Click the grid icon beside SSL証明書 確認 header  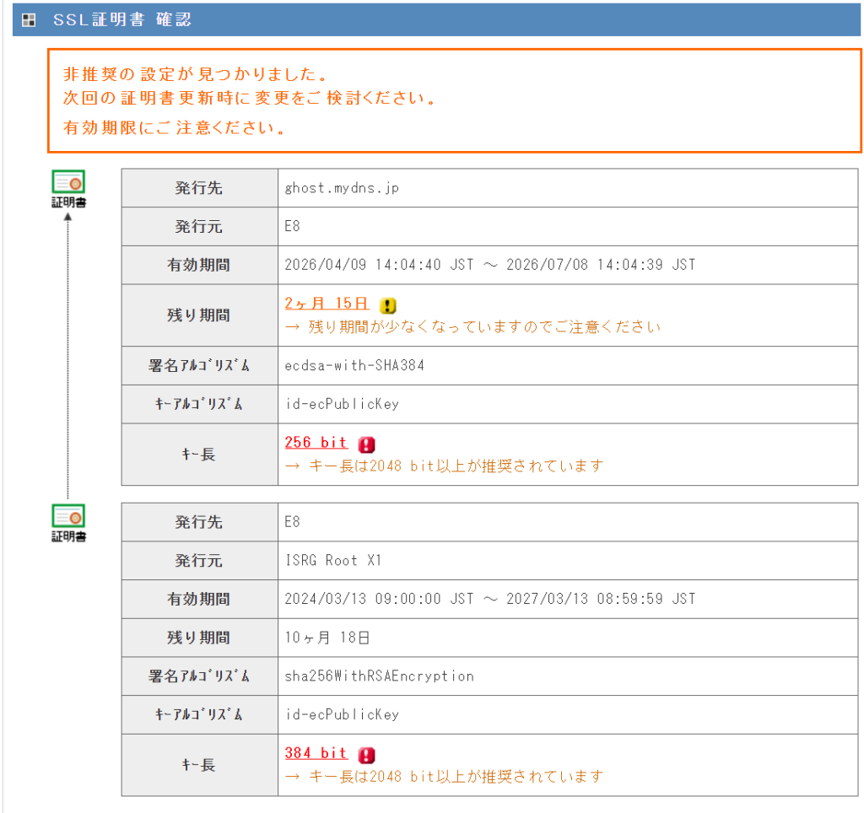point(29,20)
